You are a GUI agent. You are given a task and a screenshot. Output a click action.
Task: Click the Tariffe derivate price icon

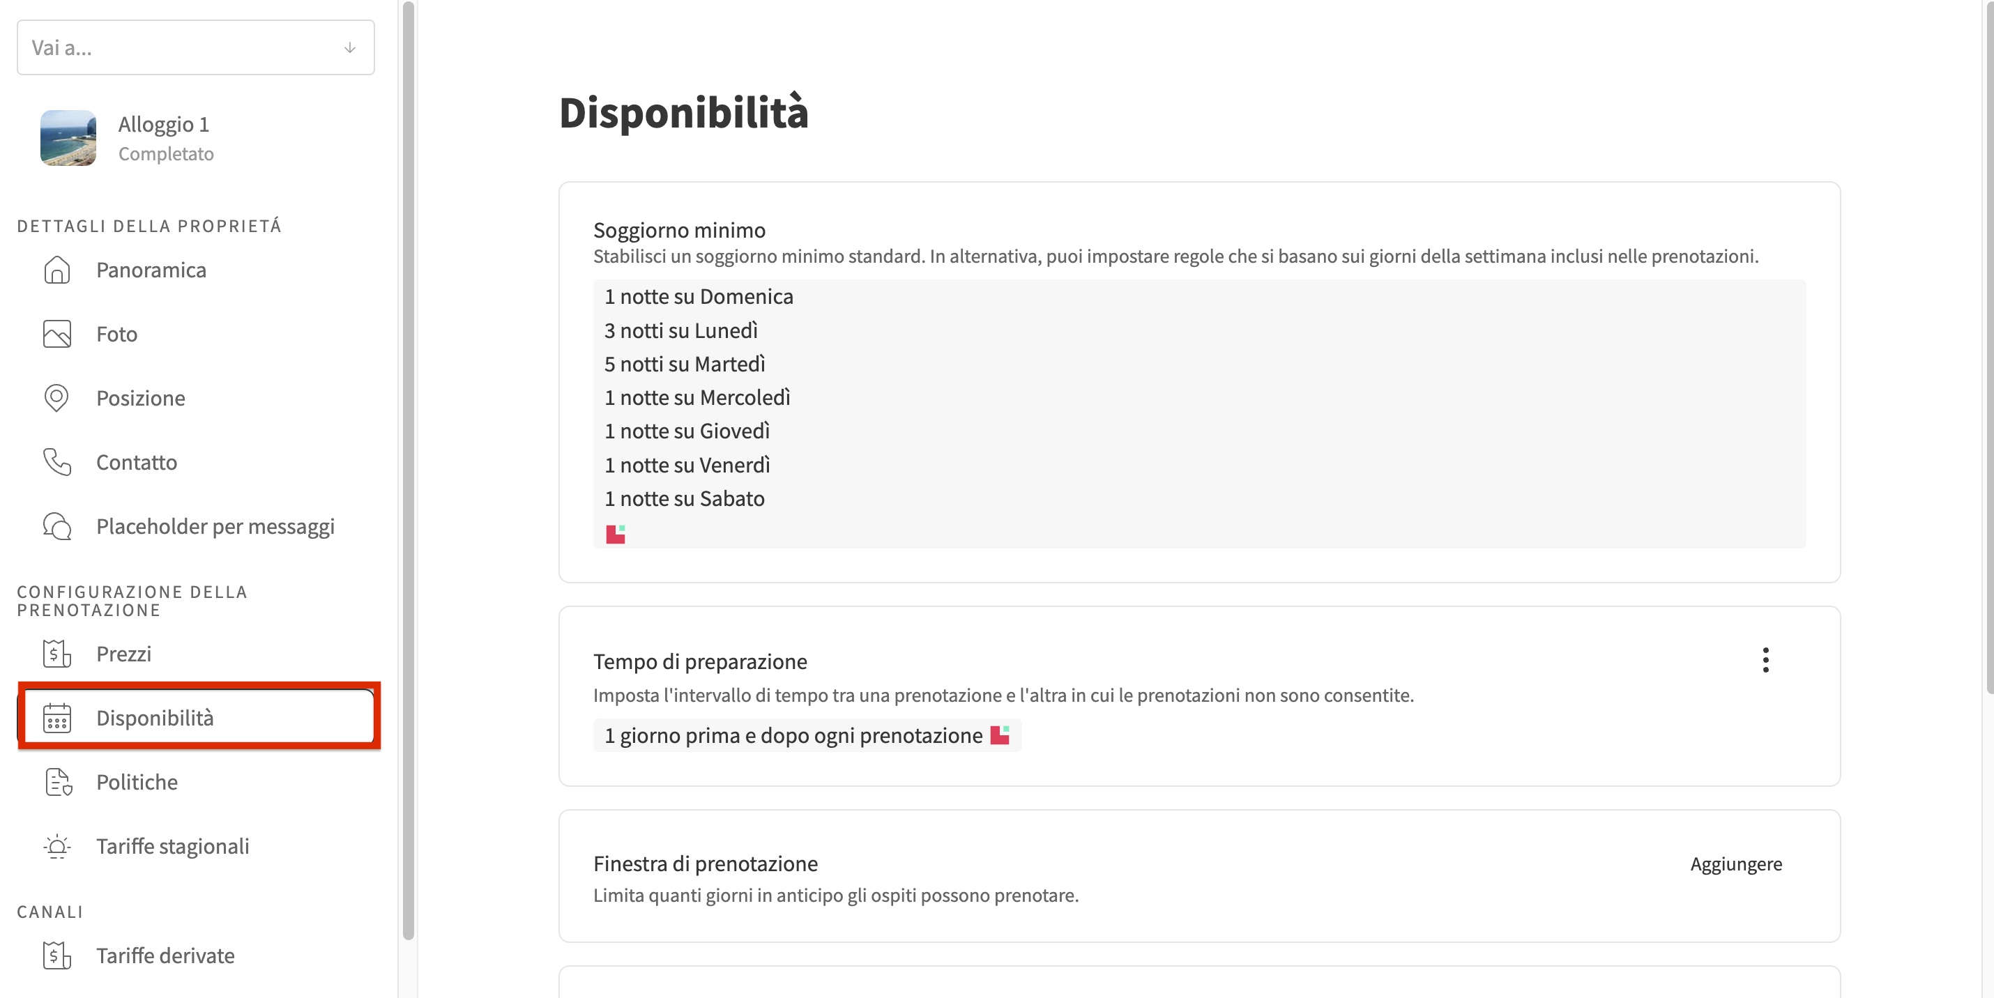pyautogui.click(x=56, y=955)
